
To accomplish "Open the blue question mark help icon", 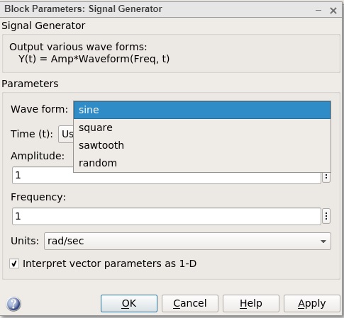I will [13, 304].
